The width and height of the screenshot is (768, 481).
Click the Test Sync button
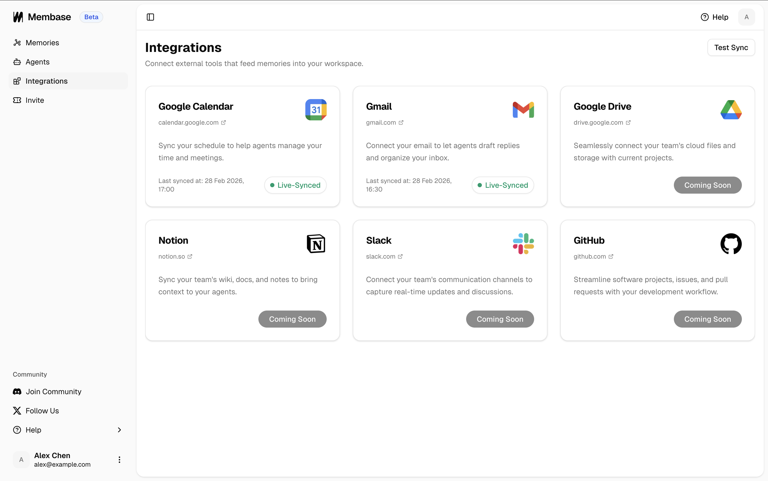pyautogui.click(x=731, y=47)
